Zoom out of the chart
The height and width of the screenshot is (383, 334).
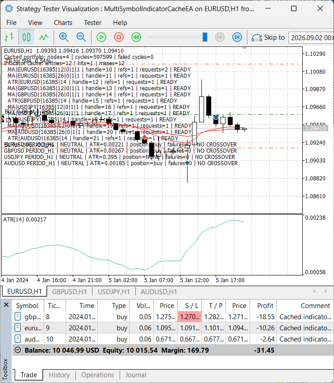(81, 37)
